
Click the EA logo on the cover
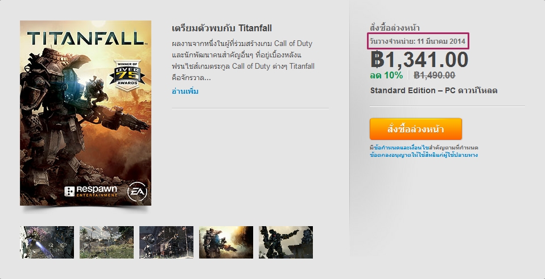pos(137,191)
